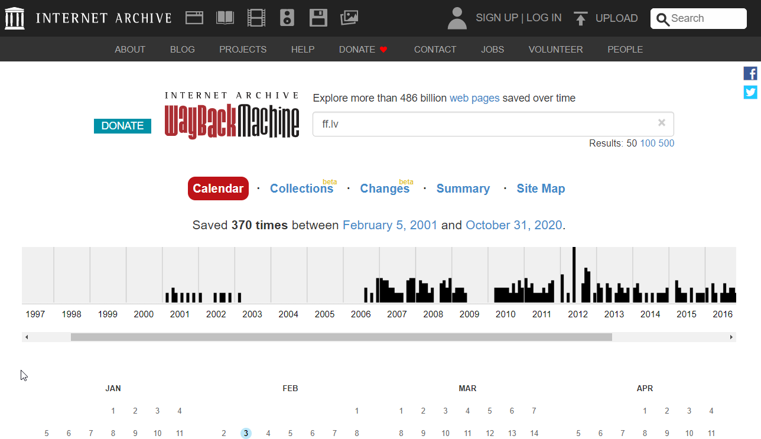
Task: Switch to the Site Map tab
Action: [541, 188]
